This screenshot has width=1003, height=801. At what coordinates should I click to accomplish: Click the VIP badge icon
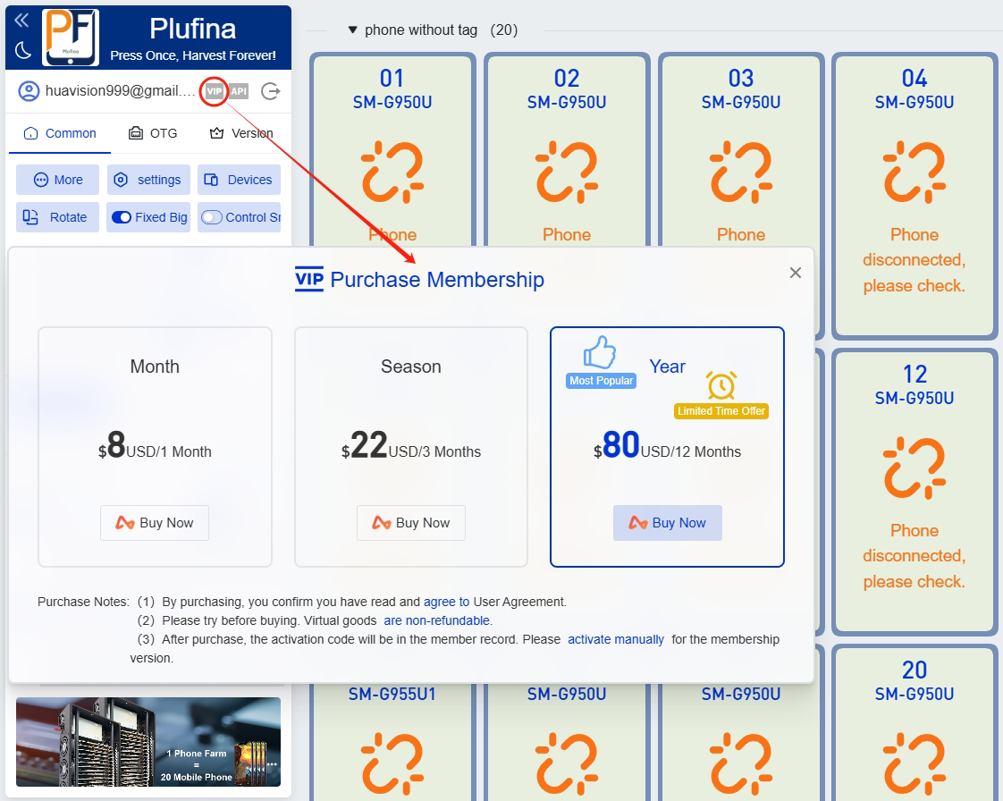click(215, 91)
